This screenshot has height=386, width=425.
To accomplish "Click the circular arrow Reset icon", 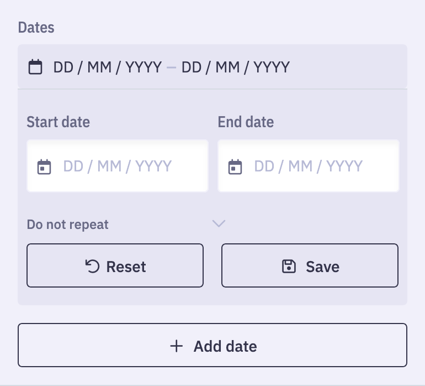I will tap(92, 266).
